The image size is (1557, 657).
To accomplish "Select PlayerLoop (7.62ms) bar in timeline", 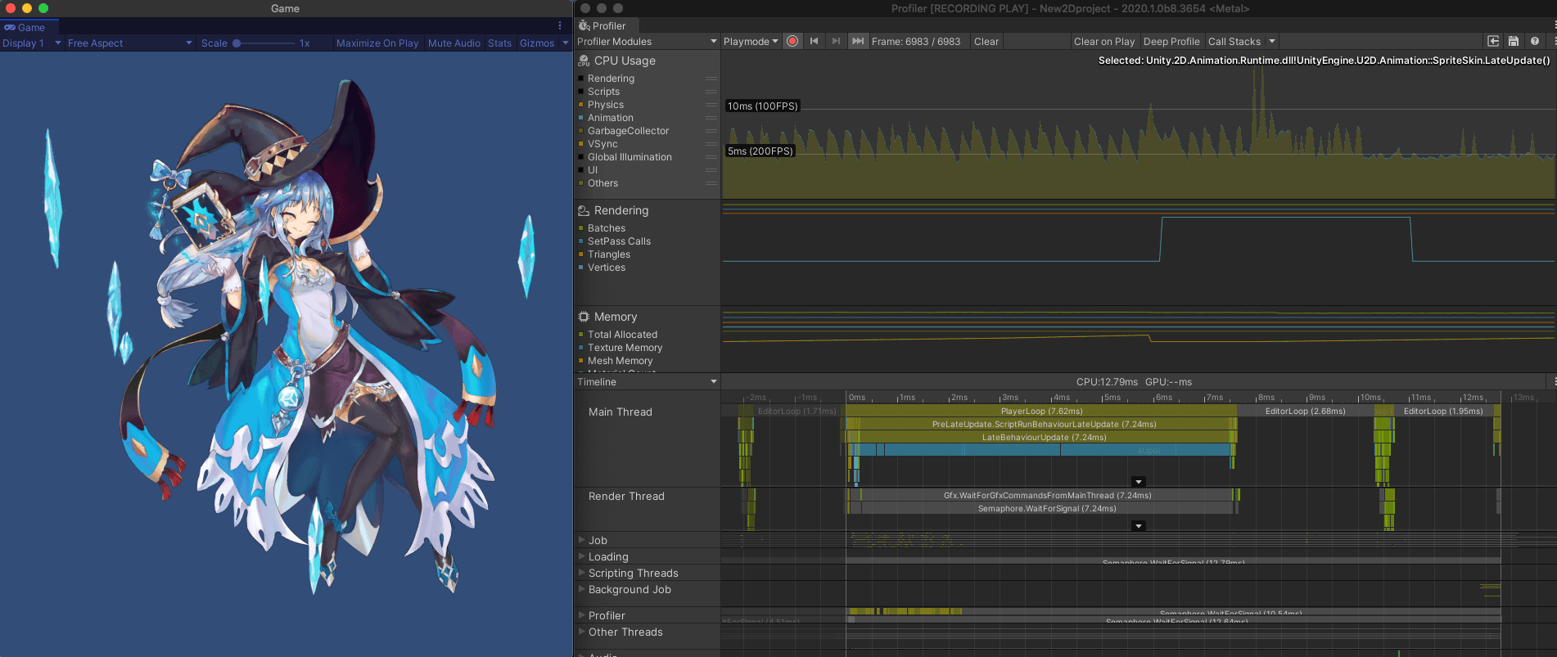I will click(x=1041, y=412).
